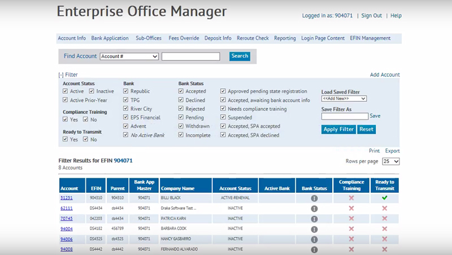Click Ready to Transmit red X for NANCY GASBARRO
The height and width of the screenshot is (255, 452).
click(384, 239)
